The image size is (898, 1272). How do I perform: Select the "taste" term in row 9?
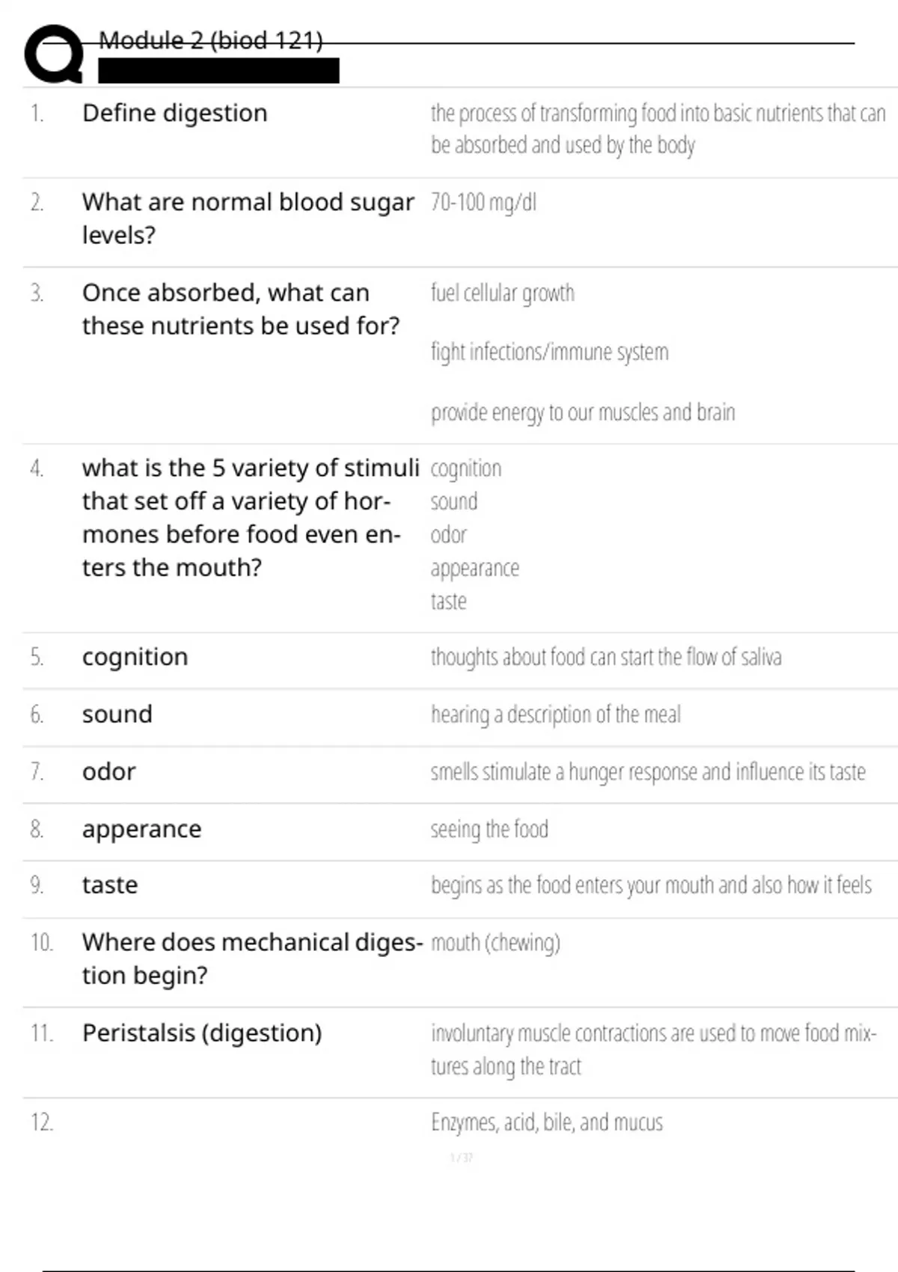[x=109, y=885]
